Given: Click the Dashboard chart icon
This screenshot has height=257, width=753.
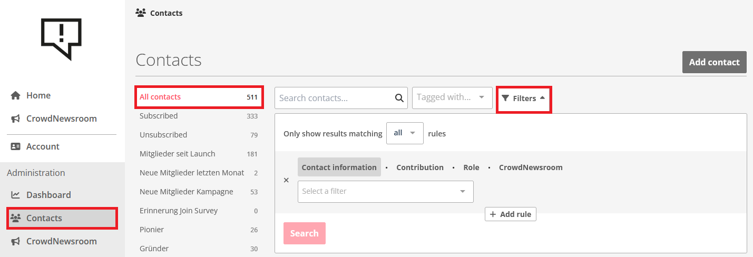Looking at the screenshot, I should click(16, 195).
